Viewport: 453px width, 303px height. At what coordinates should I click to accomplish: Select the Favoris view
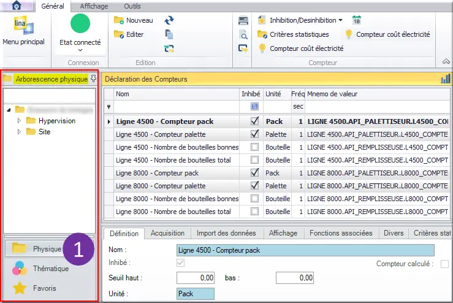34,288
